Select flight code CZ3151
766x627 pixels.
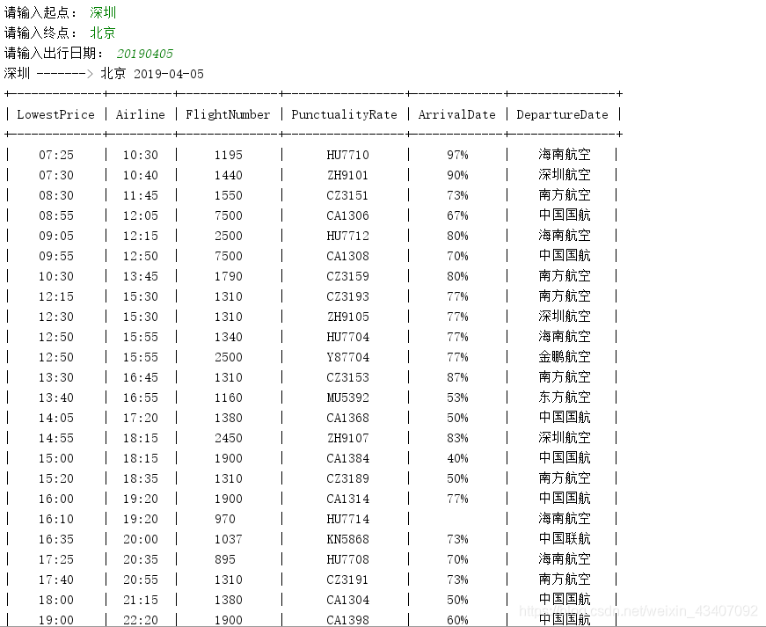pyautogui.click(x=348, y=195)
